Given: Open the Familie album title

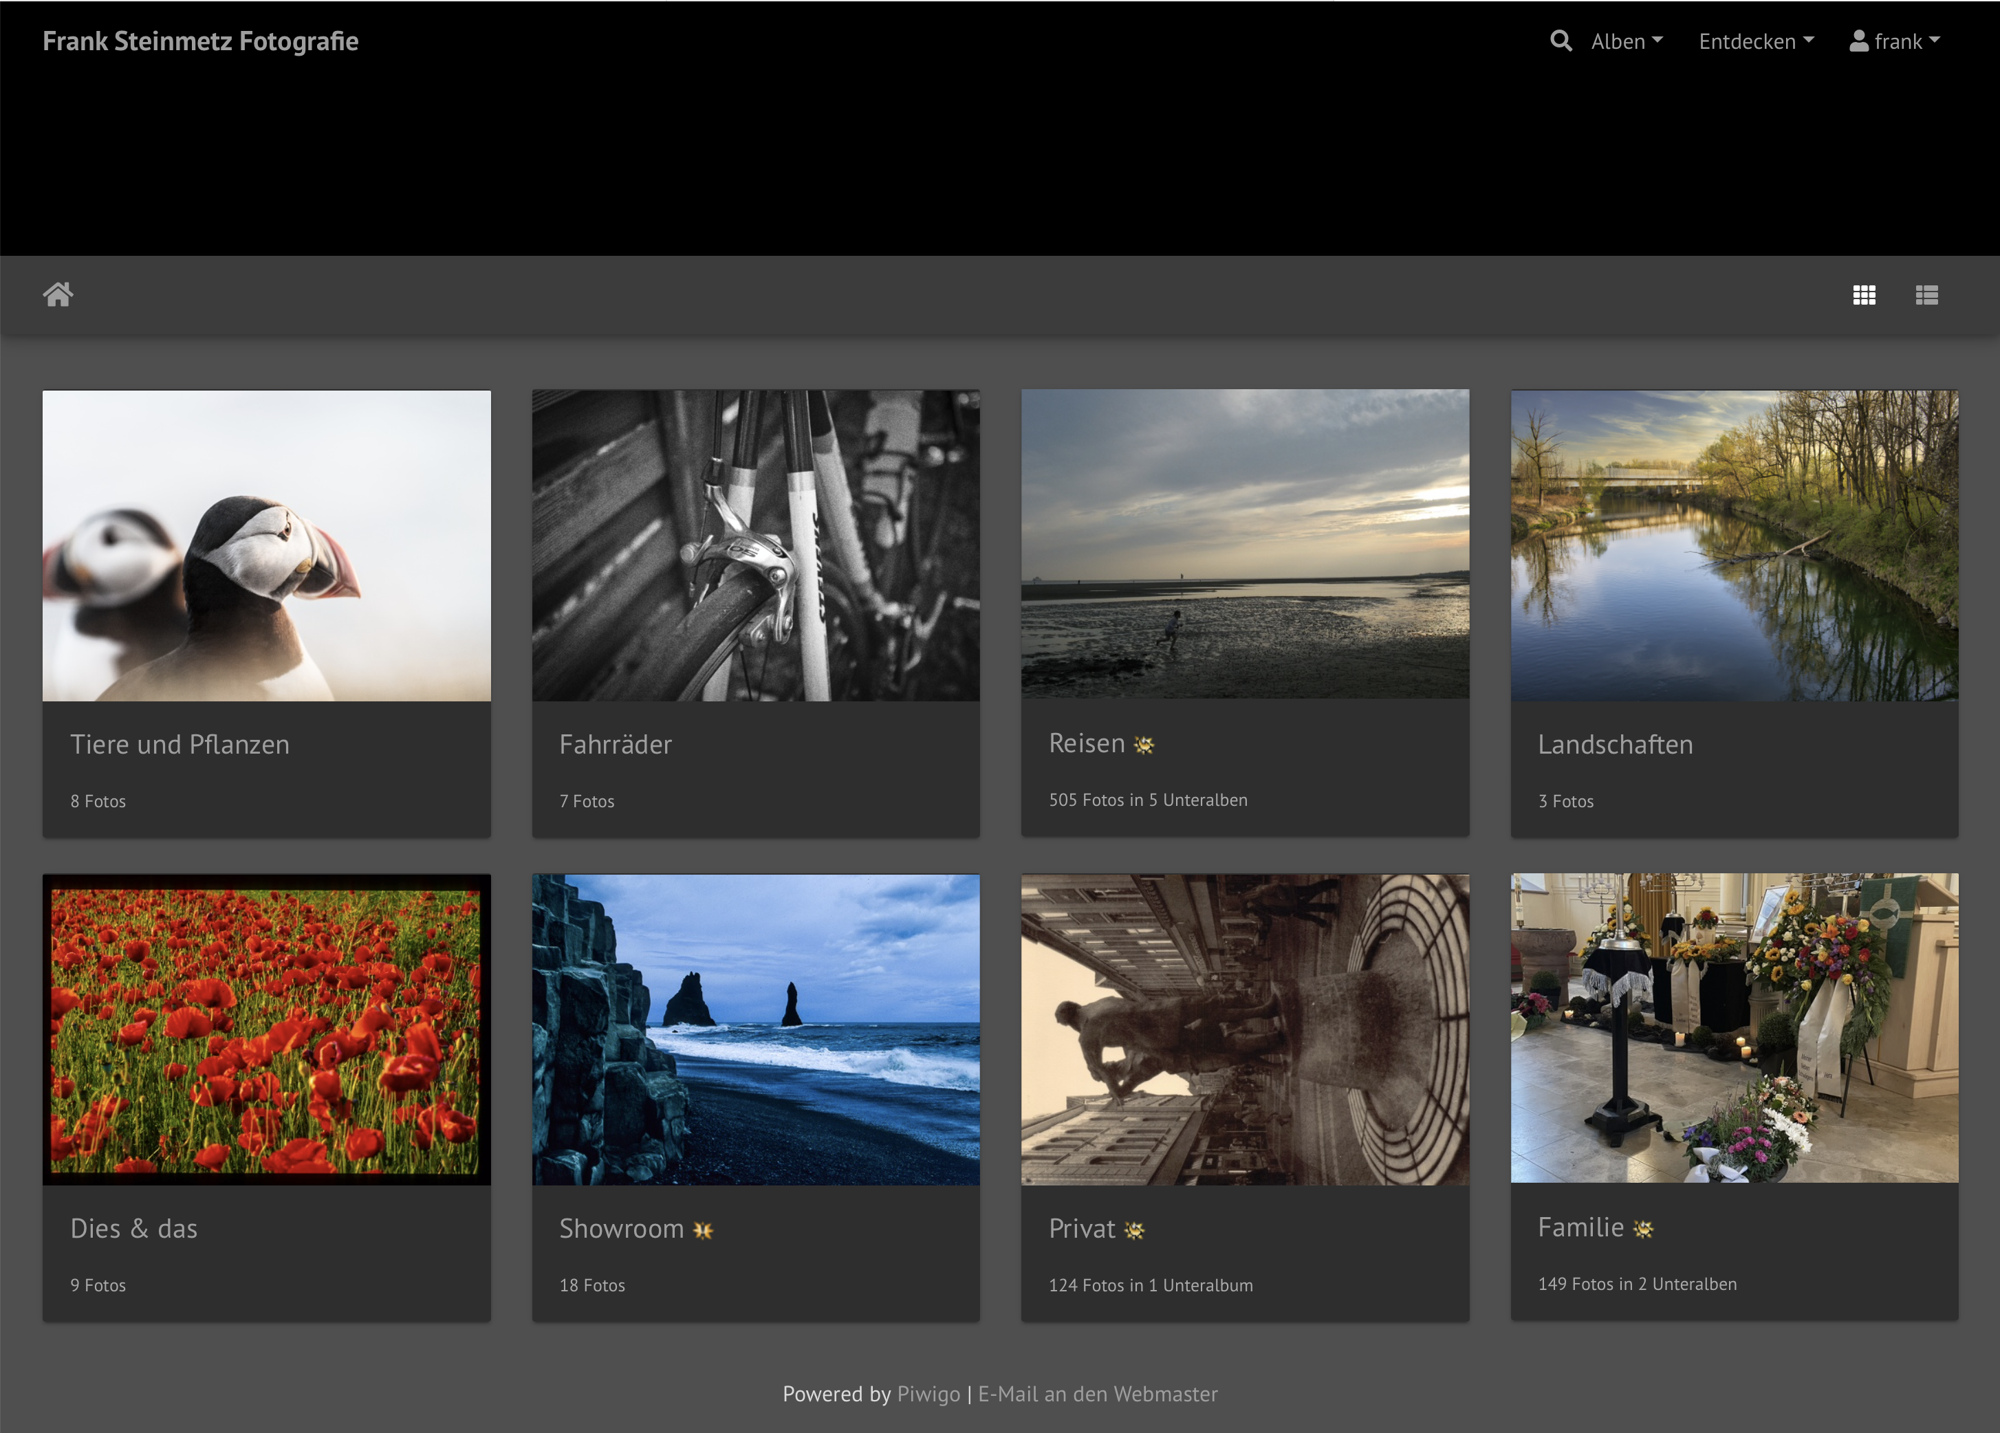Looking at the screenshot, I should point(1580,1227).
